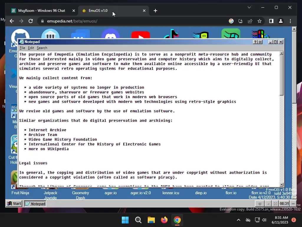The width and height of the screenshot is (302, 227).
Task: Open the GitHub desktop icon in EmuOS
Action: coord(20,34)
